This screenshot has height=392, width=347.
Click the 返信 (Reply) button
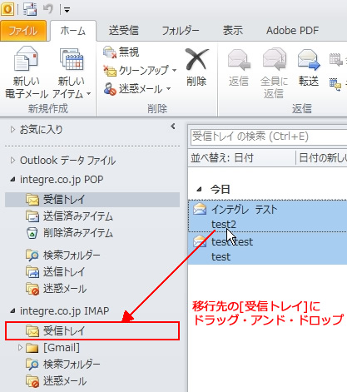[x=239, y=67]
